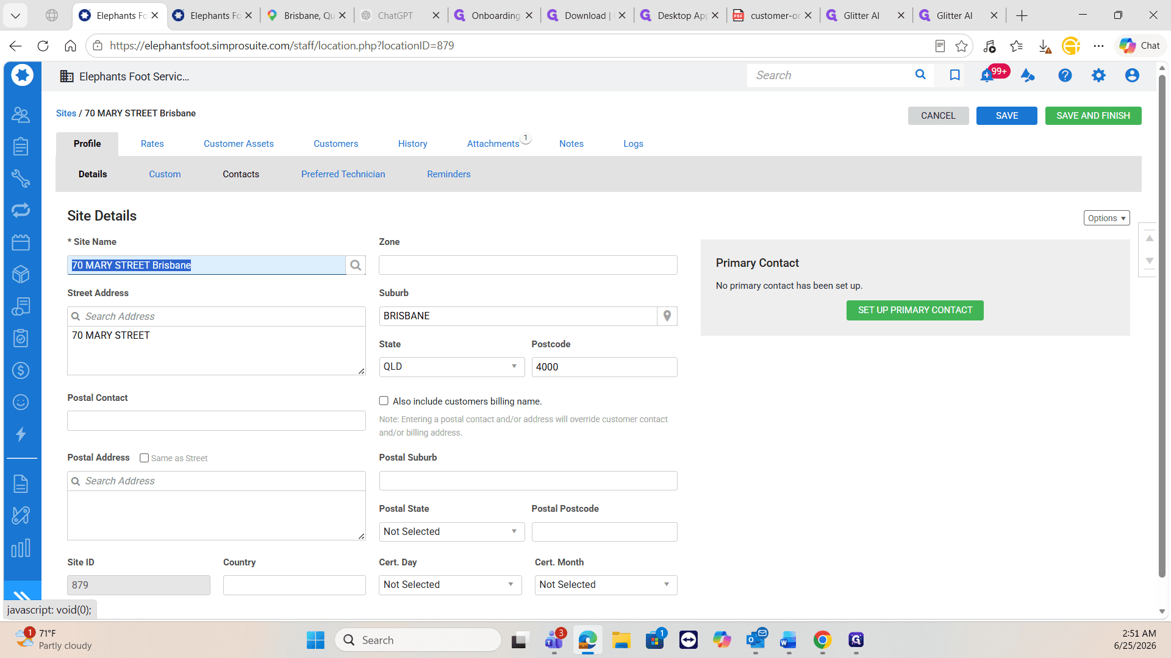Click the bookmark icon in header
1171x658 pixels.
tap(954, 75)
